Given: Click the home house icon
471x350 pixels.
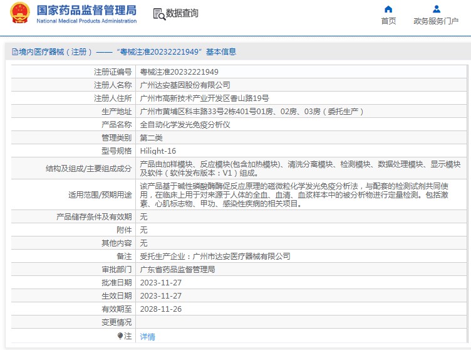Looking at the screenshot, I should (388, 9).
